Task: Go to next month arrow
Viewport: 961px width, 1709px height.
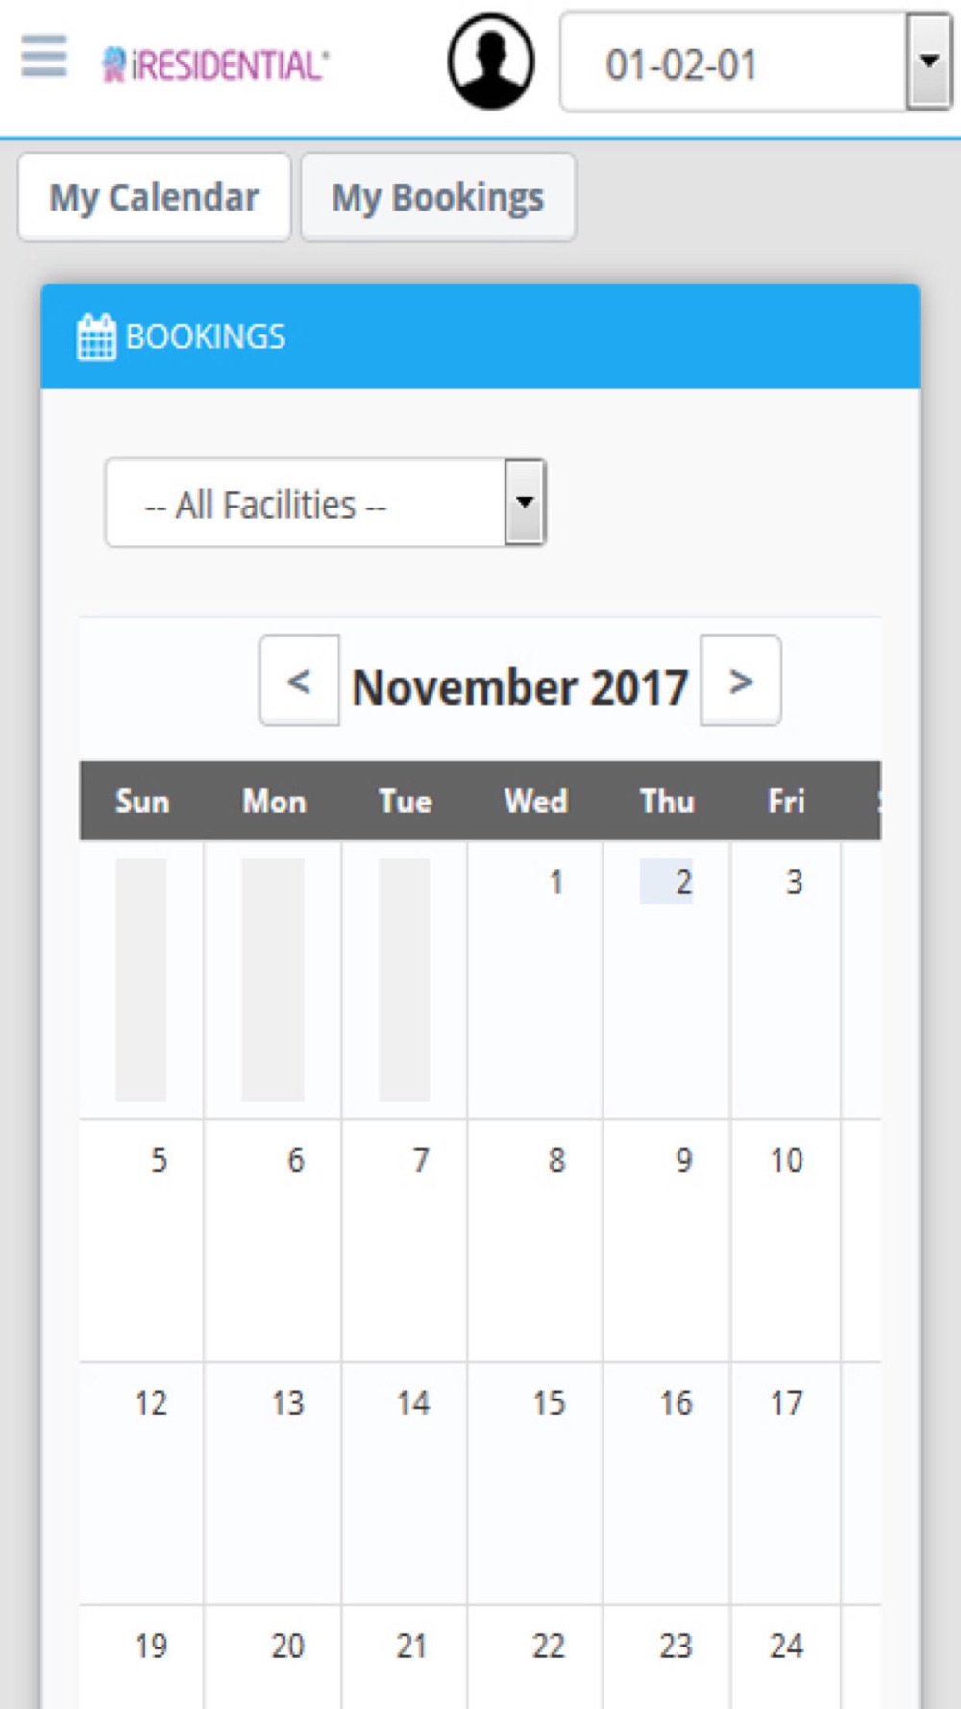Action: click(740, 681)
